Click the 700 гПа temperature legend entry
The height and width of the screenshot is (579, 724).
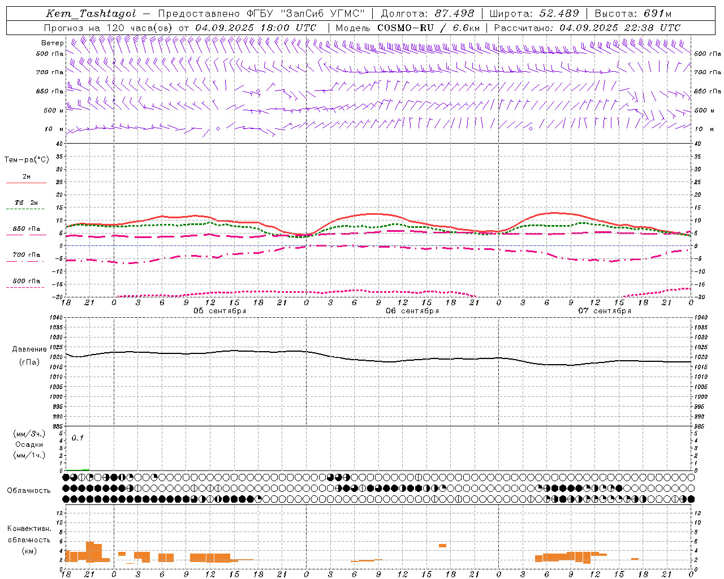tap(26, 255)
